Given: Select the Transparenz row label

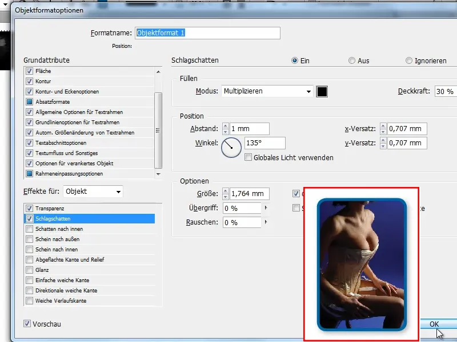Looking at the screenshot, I should coord(50,209).
